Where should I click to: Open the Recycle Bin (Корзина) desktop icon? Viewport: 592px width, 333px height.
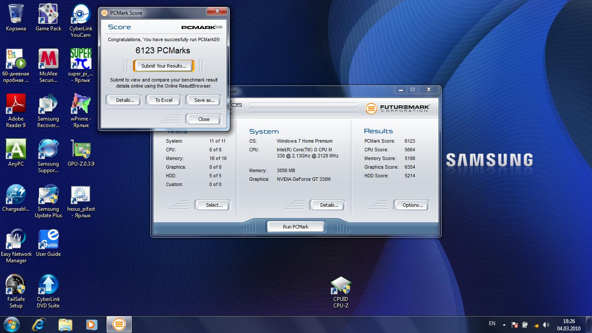[16, 17]
